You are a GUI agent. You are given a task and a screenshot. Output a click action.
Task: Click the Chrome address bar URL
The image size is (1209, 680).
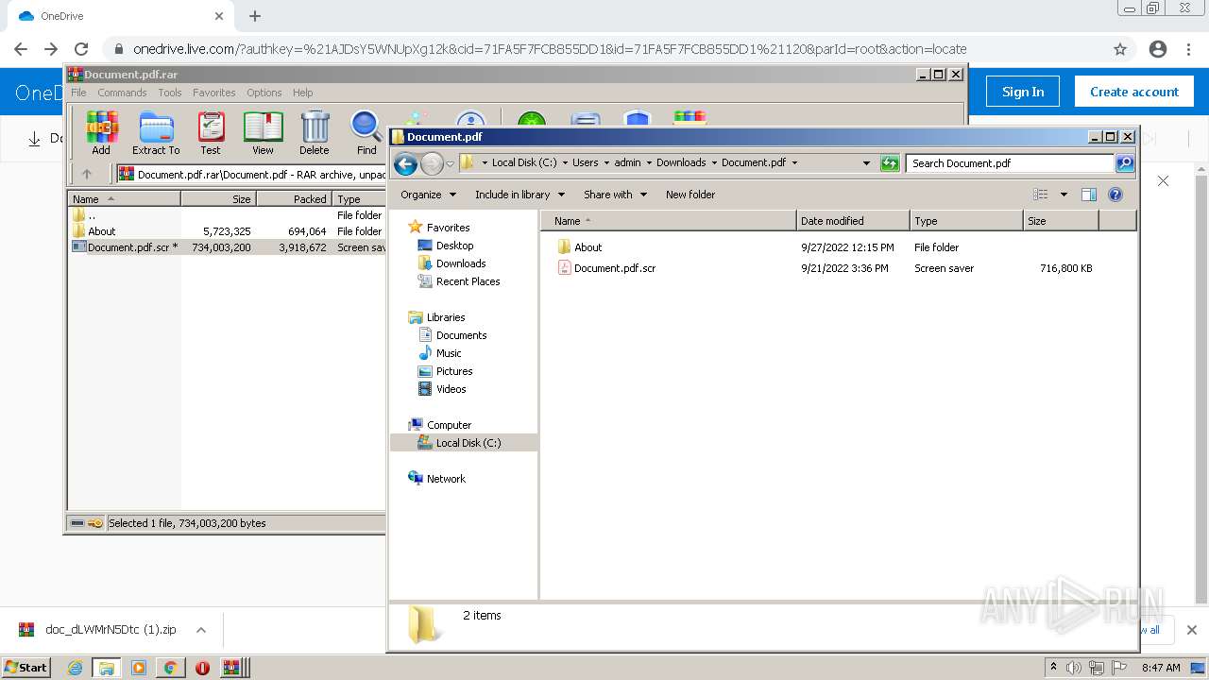click(x=550, y=49)
